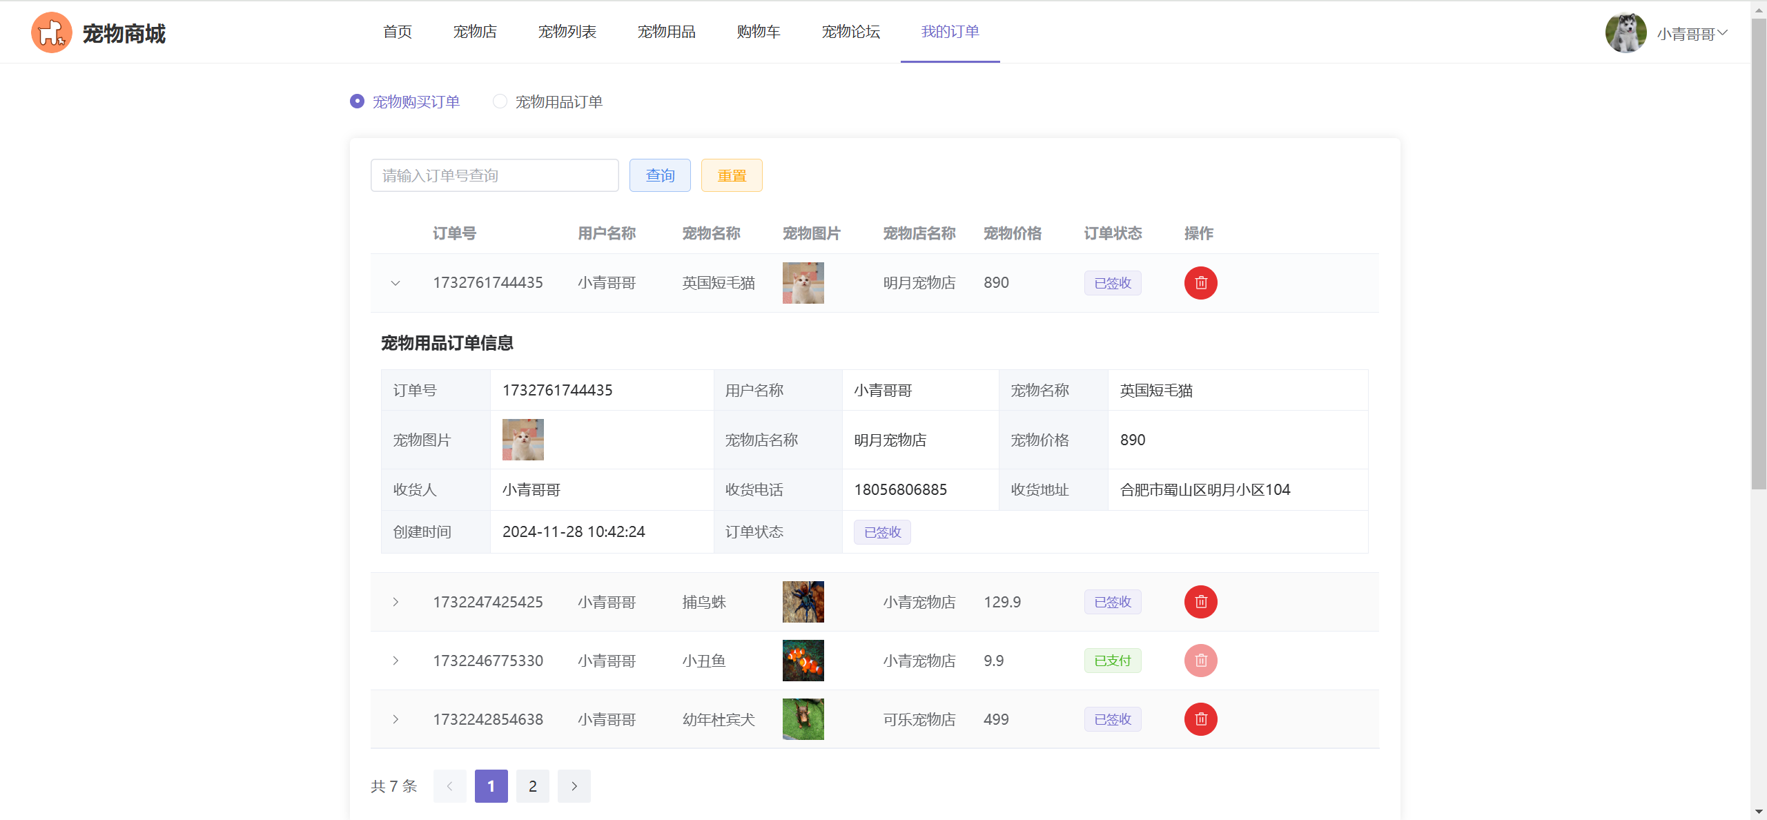The width and height of the screenshot is (1767, 820).
Task: Click the 宠物商城 dog logo icon
Action: pos(52,32)
